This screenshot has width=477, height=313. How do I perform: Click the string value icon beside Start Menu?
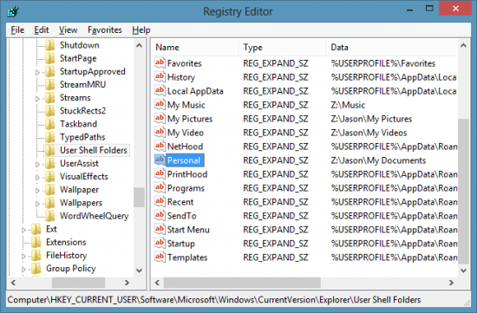[160, 230]
